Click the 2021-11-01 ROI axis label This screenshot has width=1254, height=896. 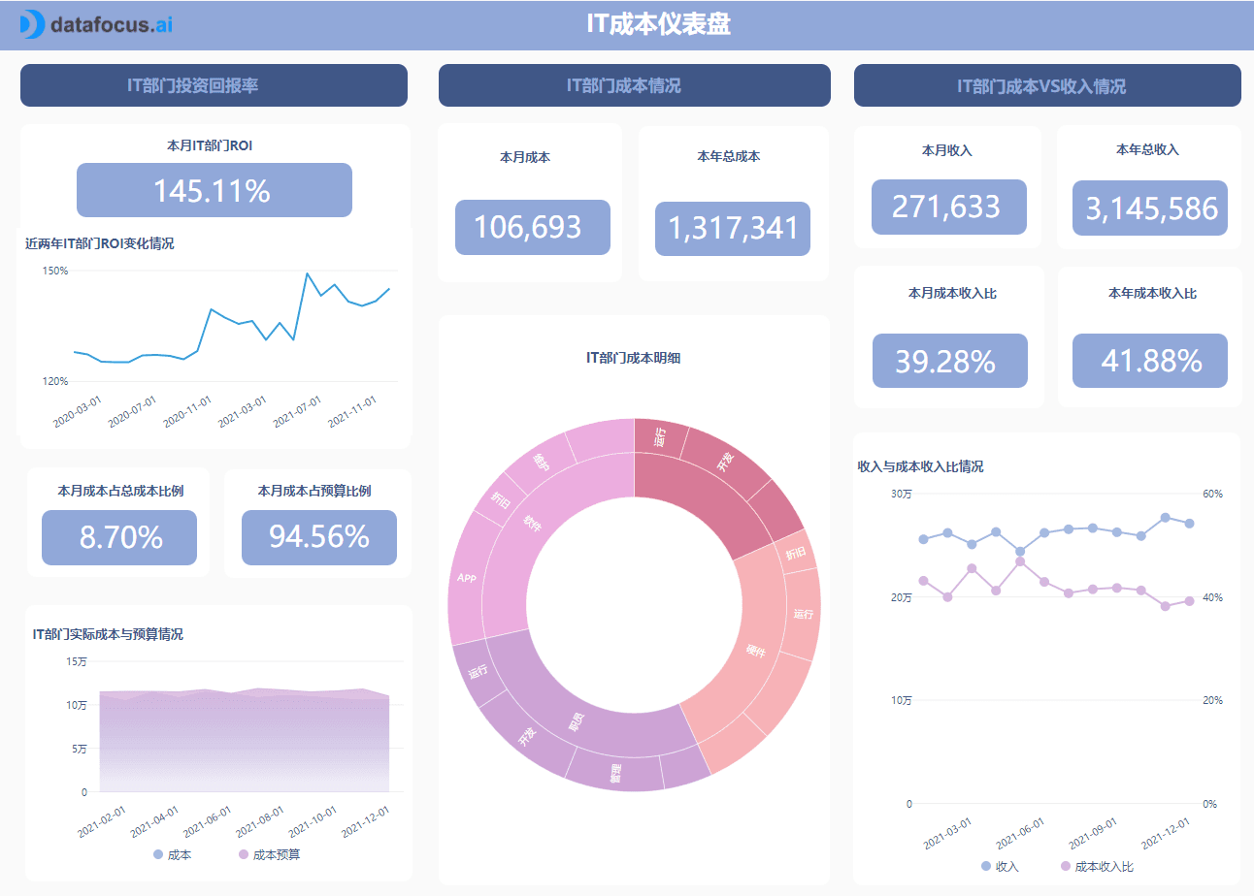(353, 411)
